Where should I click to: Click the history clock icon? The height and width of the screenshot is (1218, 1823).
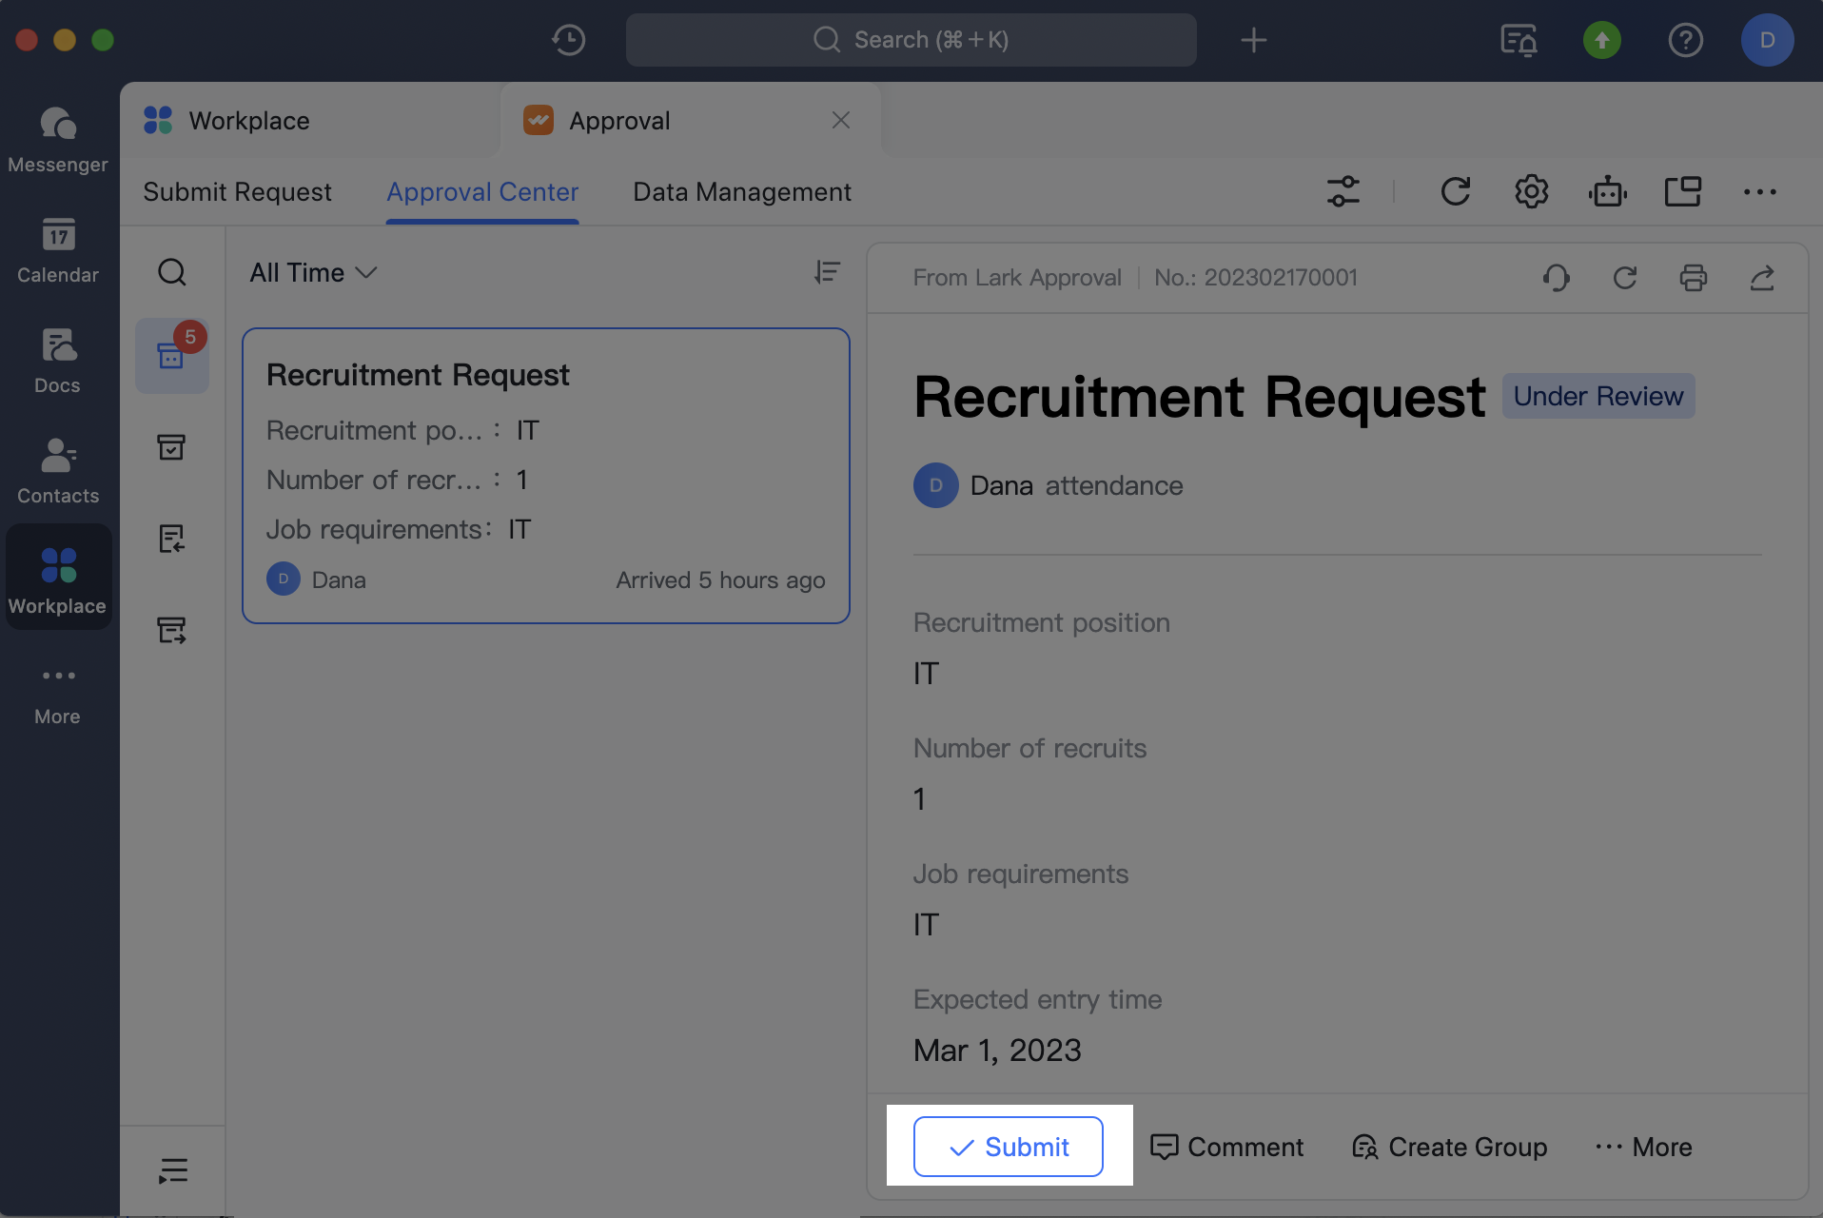point(568,40)
